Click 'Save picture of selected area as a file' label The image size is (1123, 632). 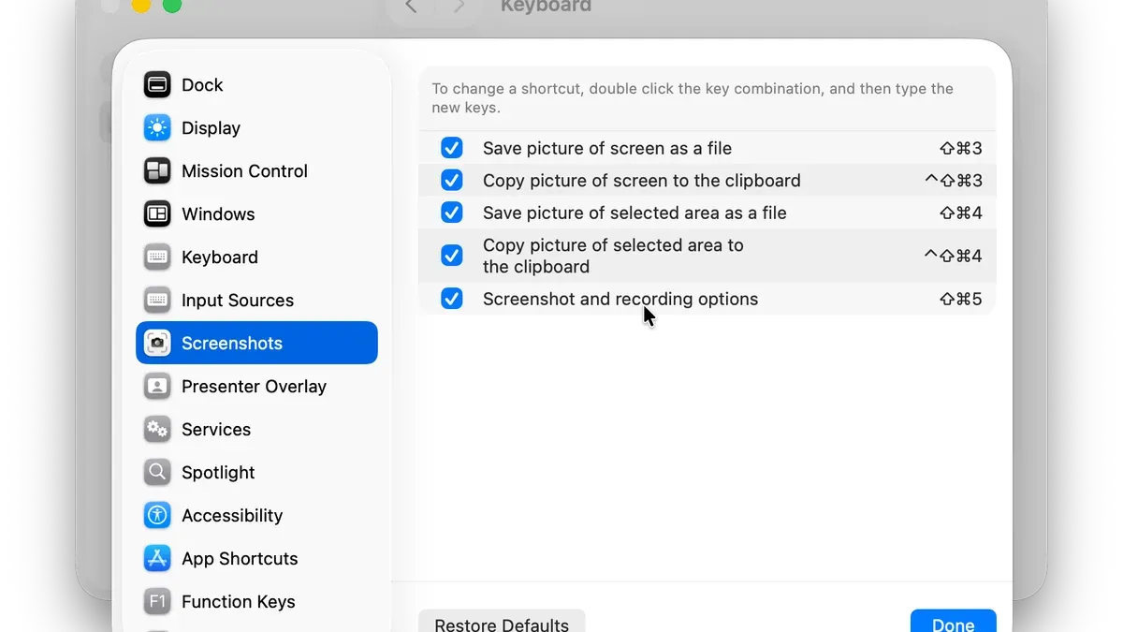[634, 213]
